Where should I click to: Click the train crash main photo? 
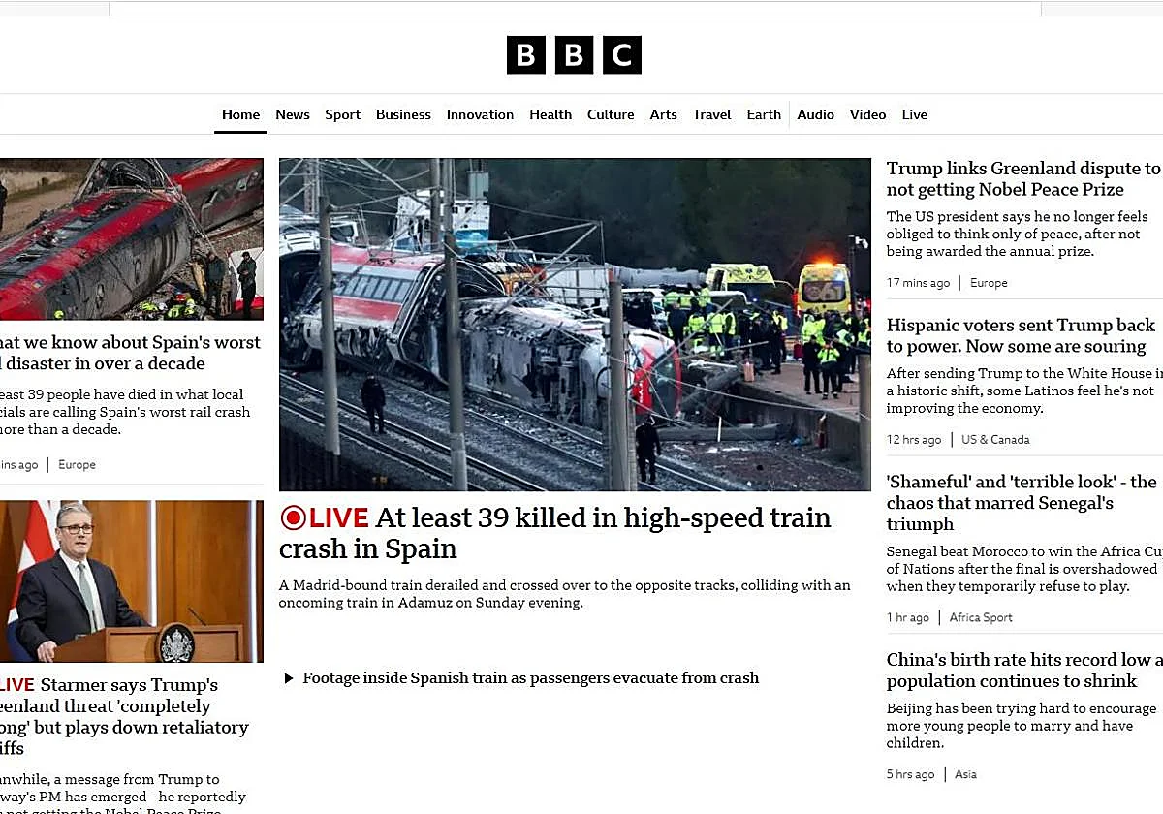click(575, 323)
